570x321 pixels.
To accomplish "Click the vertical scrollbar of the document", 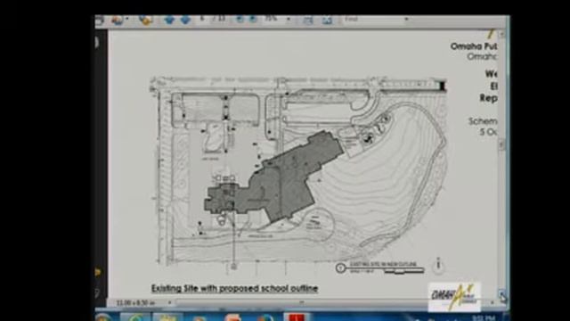I will point(501,164).
